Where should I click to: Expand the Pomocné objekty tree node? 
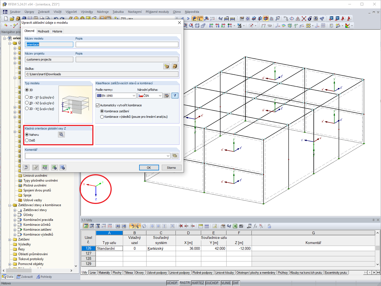10,264
